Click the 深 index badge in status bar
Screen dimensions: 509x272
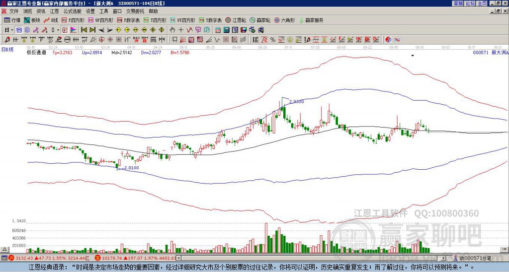click(x=97, y=258)
